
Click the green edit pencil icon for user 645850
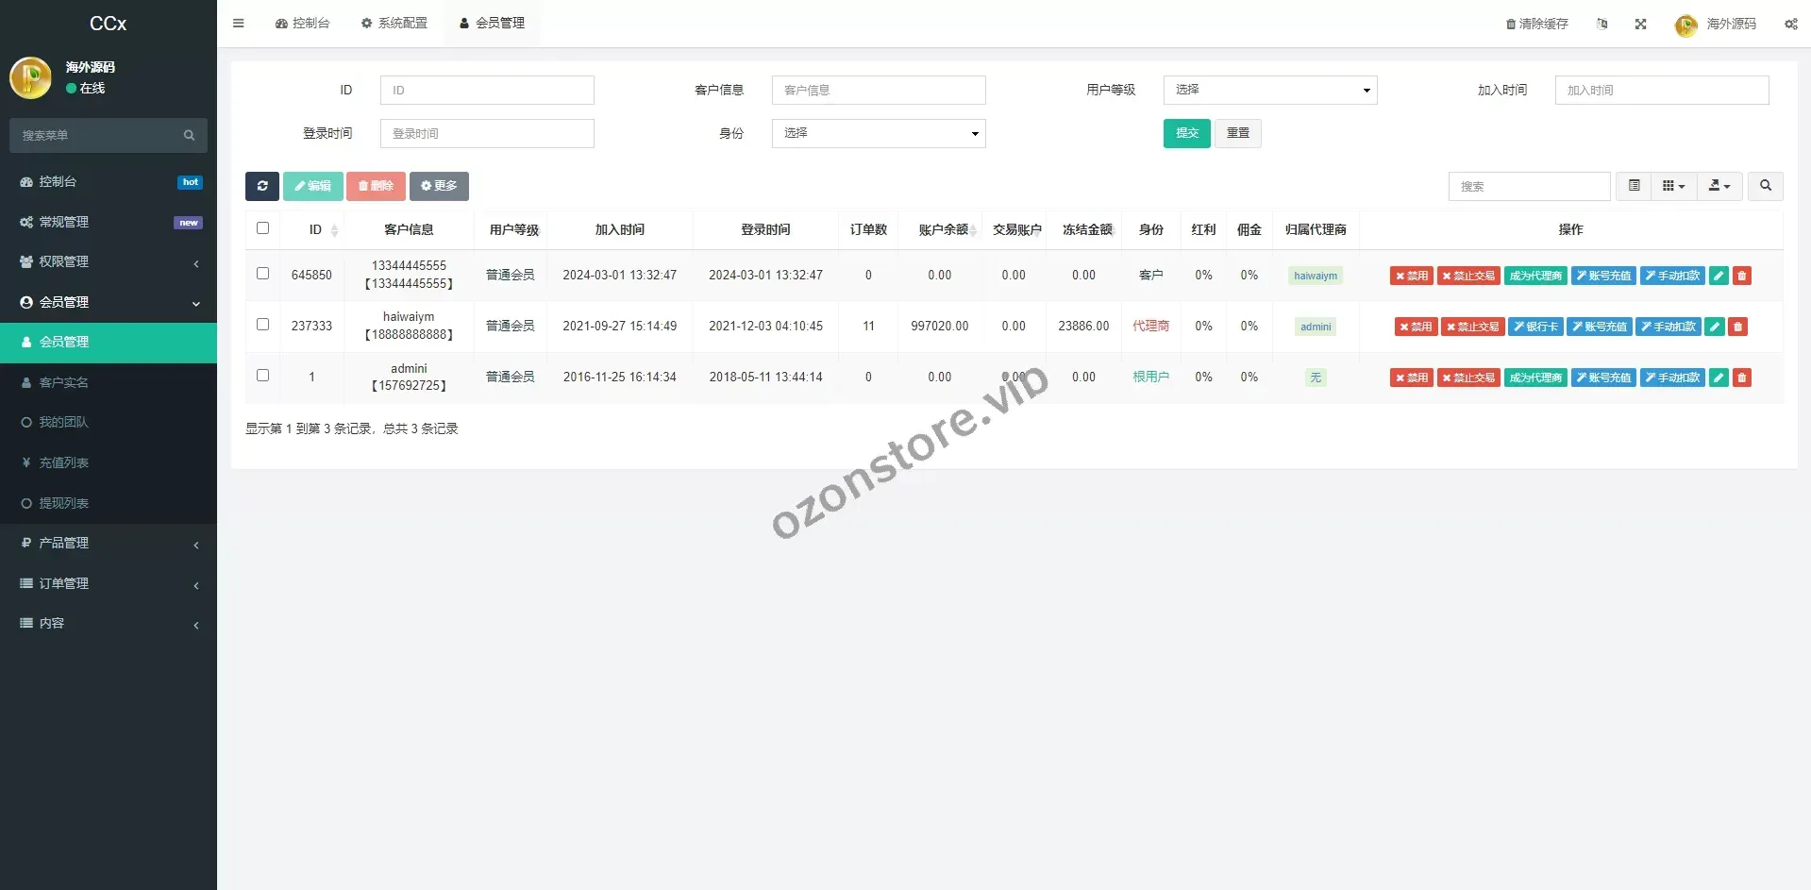[1719, 276]
